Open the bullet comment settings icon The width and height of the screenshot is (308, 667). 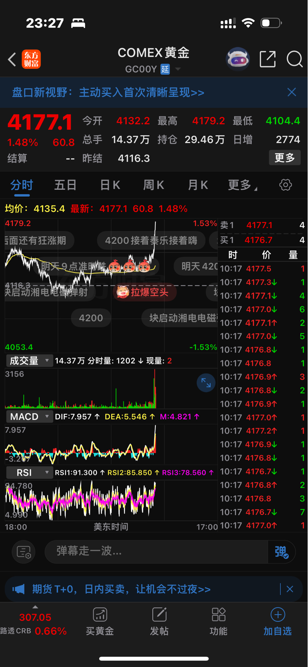click(x=24, y=552)
